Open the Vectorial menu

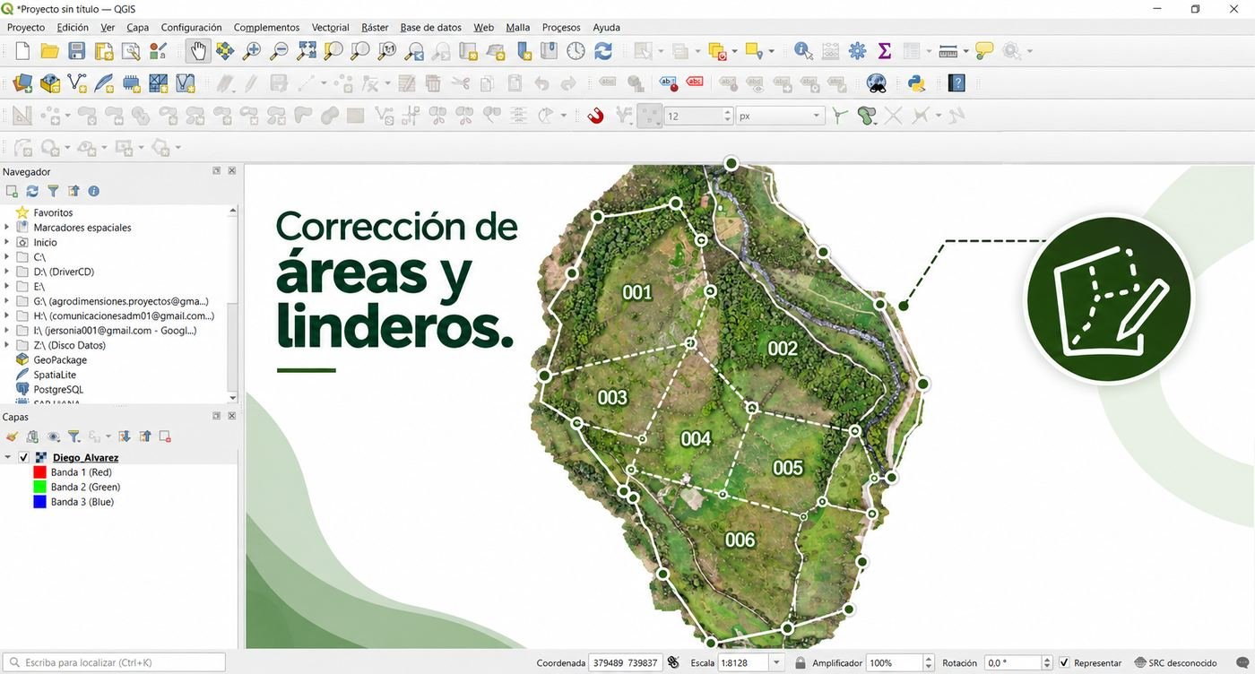(331, 27)
